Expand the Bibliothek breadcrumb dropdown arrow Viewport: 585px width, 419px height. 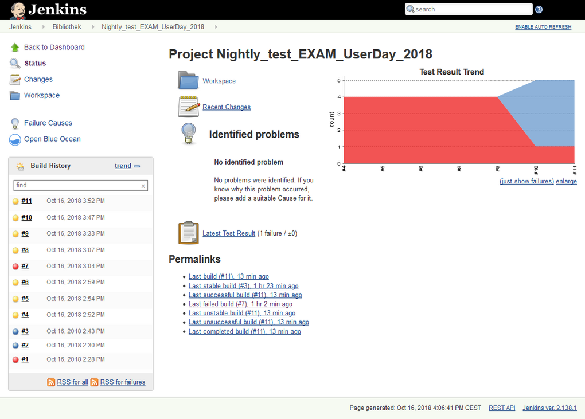pyautogui.click(x=93, y=27)
